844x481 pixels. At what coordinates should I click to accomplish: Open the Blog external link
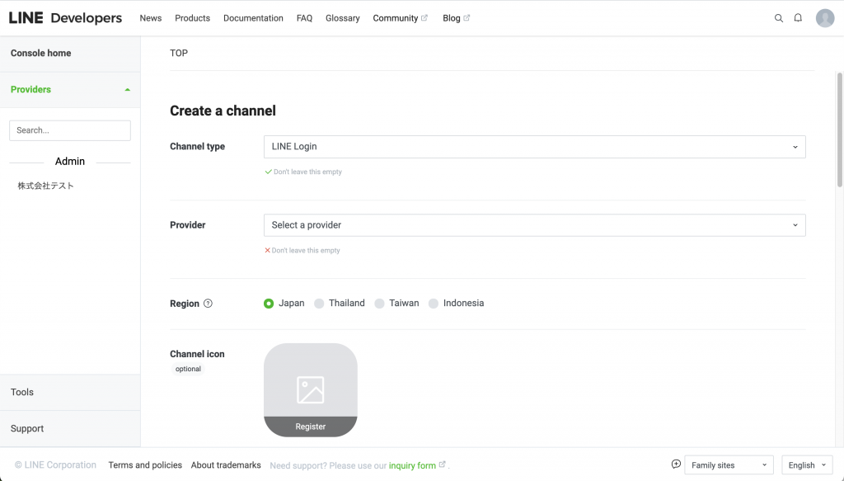pyautogui.click(x=456, y=18)
